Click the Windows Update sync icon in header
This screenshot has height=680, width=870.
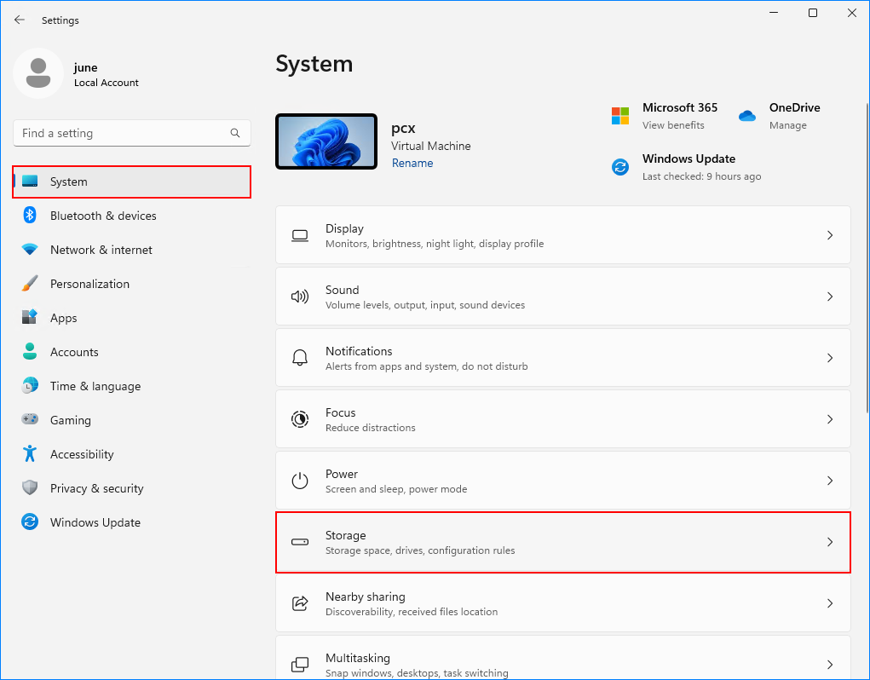[x=620, y=167]
